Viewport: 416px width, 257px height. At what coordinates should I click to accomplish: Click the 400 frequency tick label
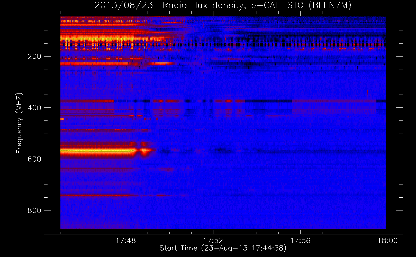(x=34, y=108)
